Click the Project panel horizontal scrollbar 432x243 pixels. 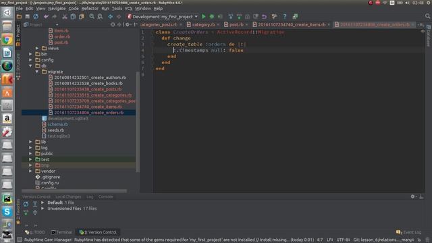click(74, 190)
